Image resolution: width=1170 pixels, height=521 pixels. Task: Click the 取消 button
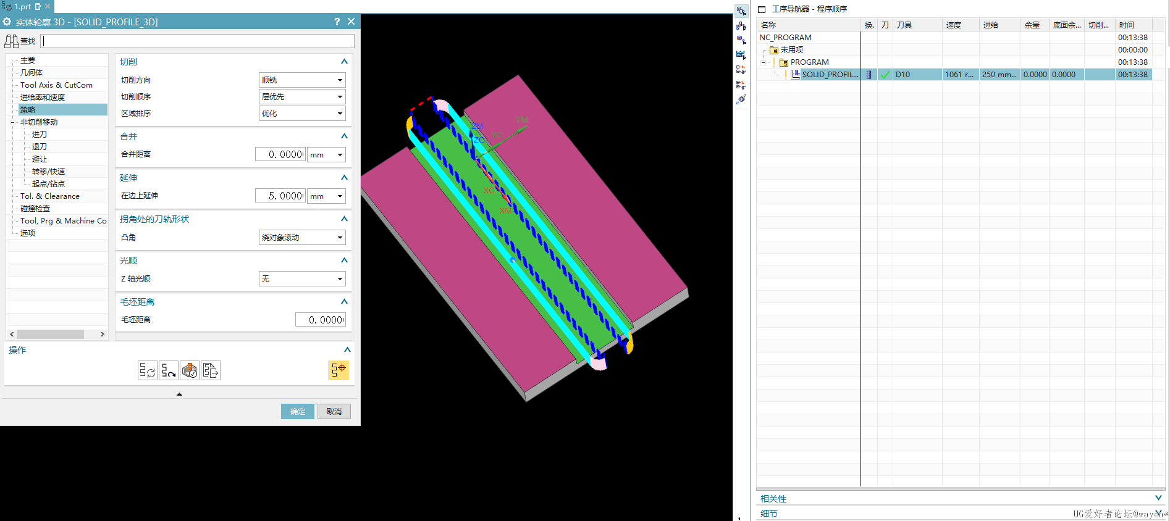point(334,412)
